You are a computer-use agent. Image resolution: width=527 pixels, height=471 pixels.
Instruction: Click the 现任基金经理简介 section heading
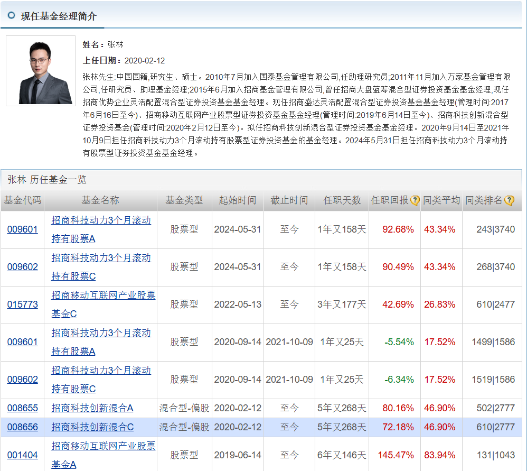[59, 16]
